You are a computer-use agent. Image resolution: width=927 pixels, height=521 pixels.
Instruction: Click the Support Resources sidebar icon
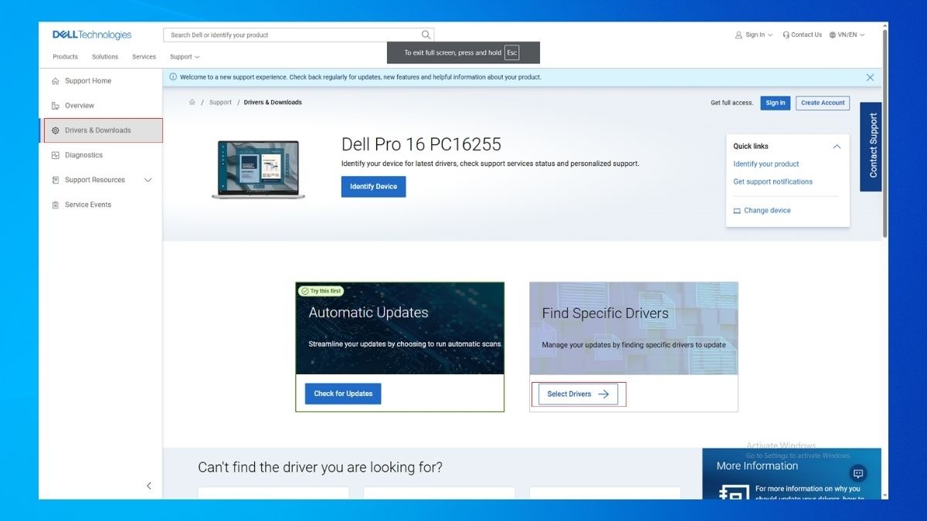(x=55, y=180)
